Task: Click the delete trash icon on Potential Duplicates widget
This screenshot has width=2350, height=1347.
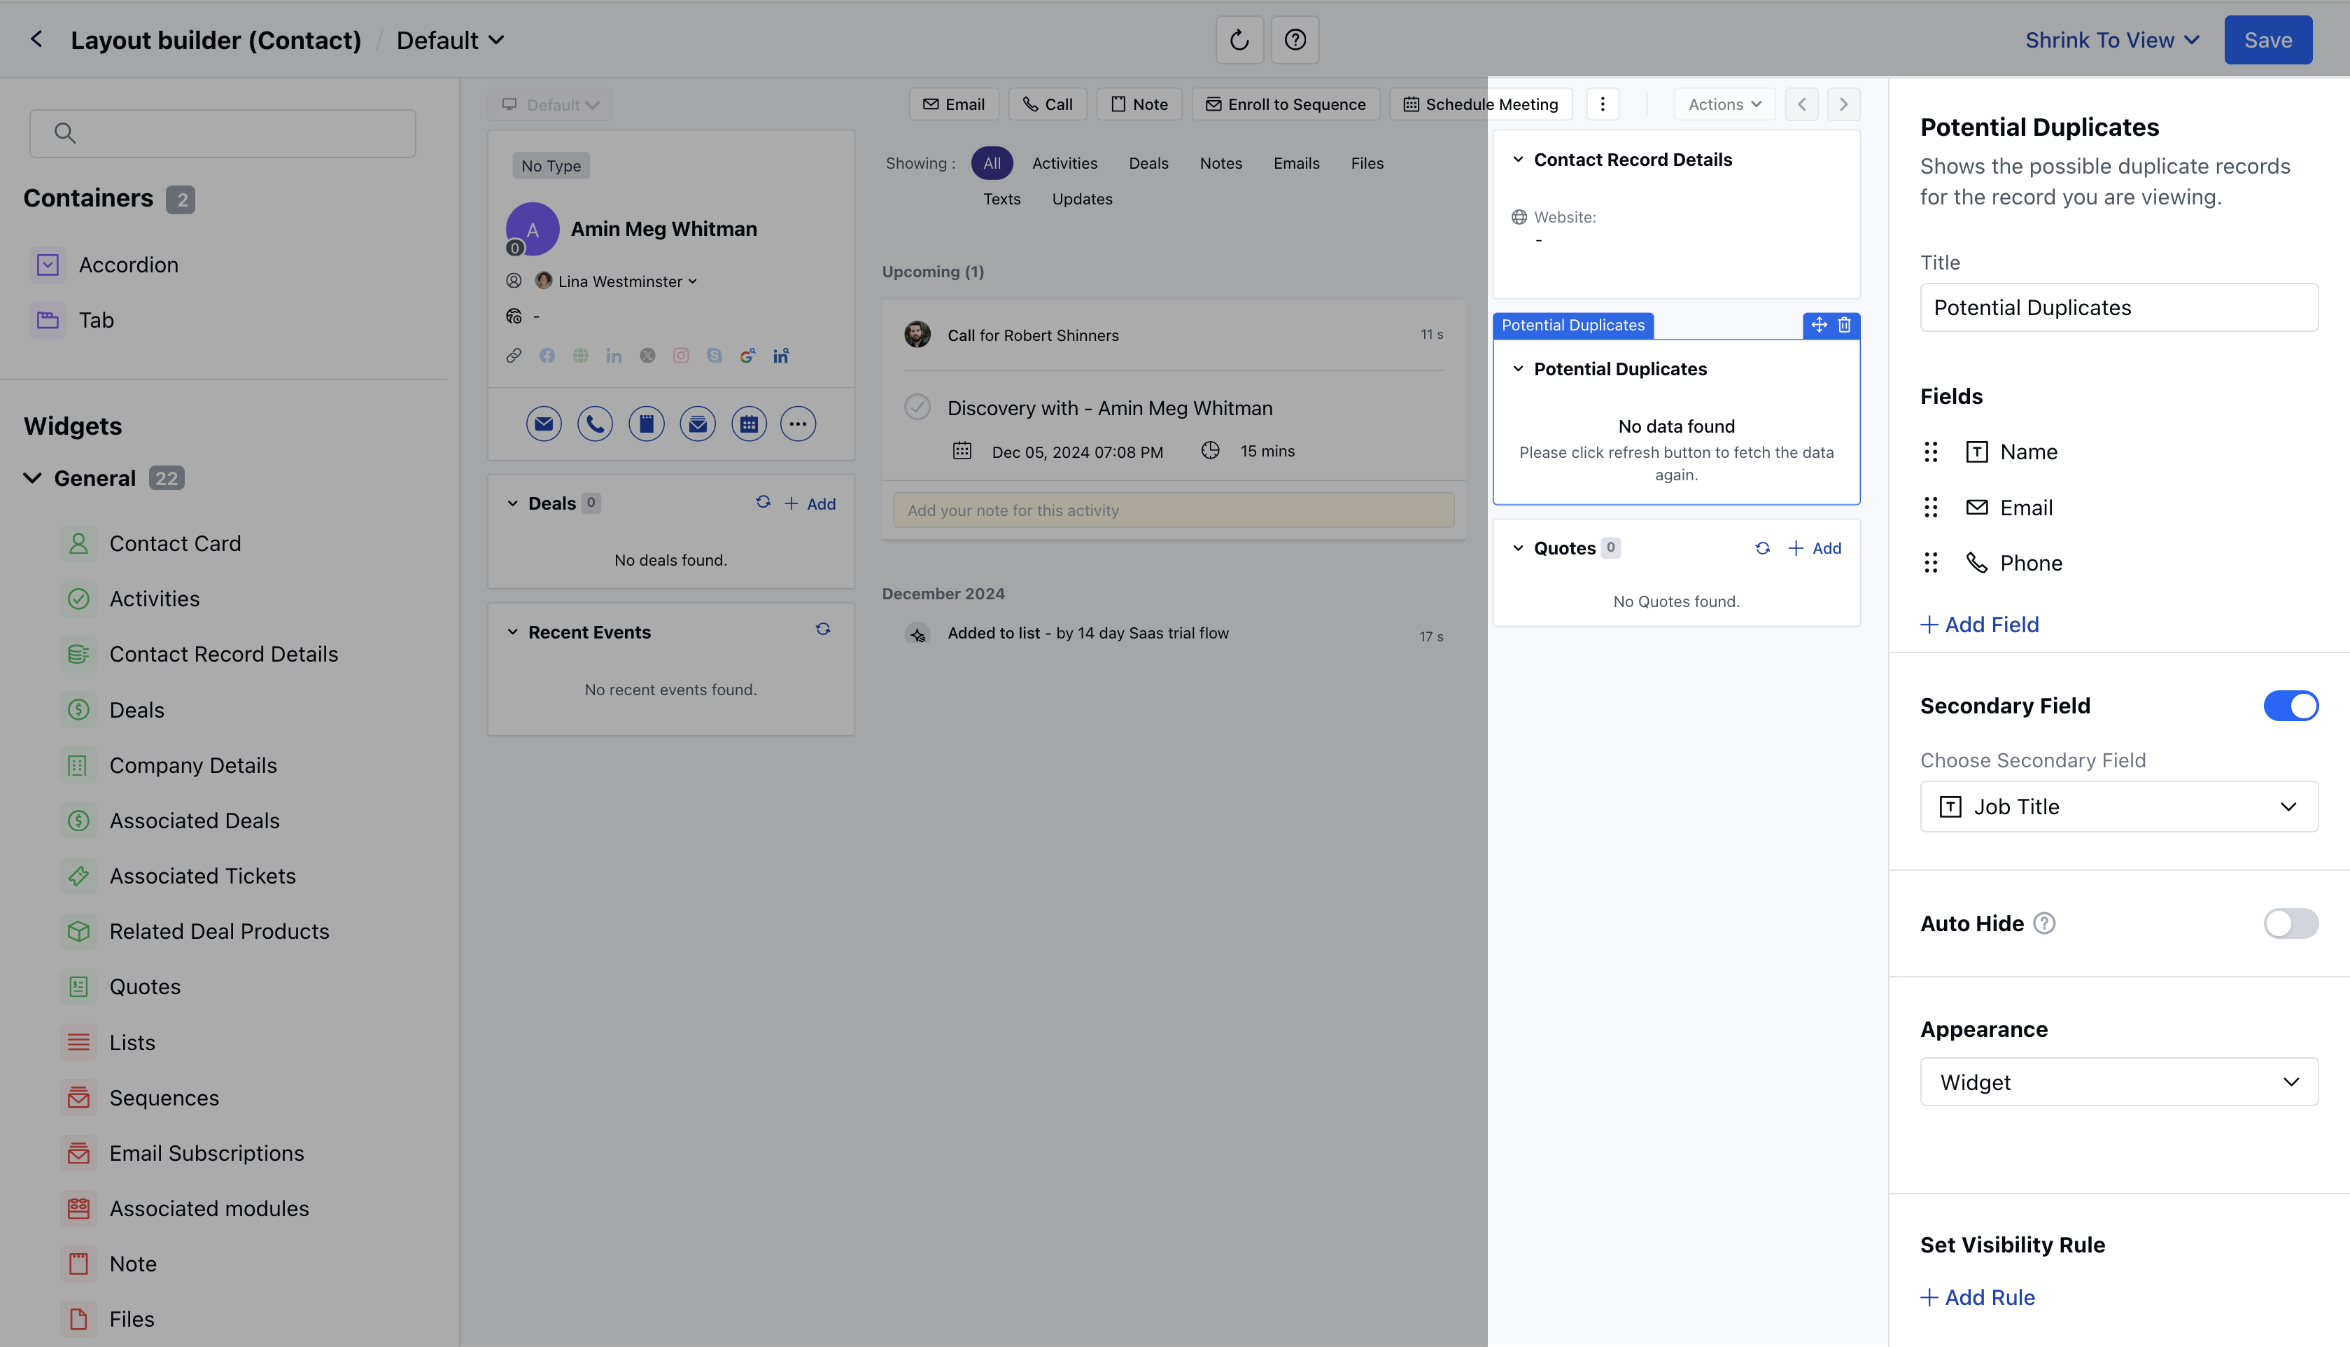Action: click(1844, 325)
